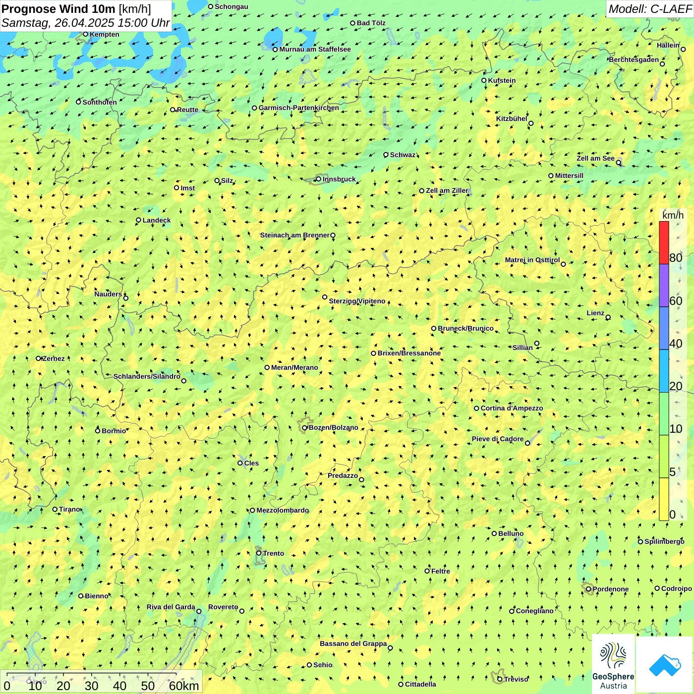Click the 'km/h' legend heading
Screen dimensions: 694x694
coord(673,215)
